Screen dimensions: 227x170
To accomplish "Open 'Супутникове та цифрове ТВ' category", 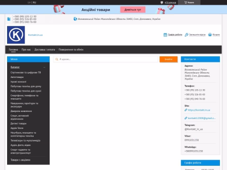I will tap(26, 73).
